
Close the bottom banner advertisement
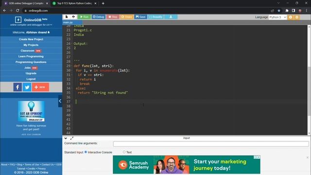[x=308, y=157]
